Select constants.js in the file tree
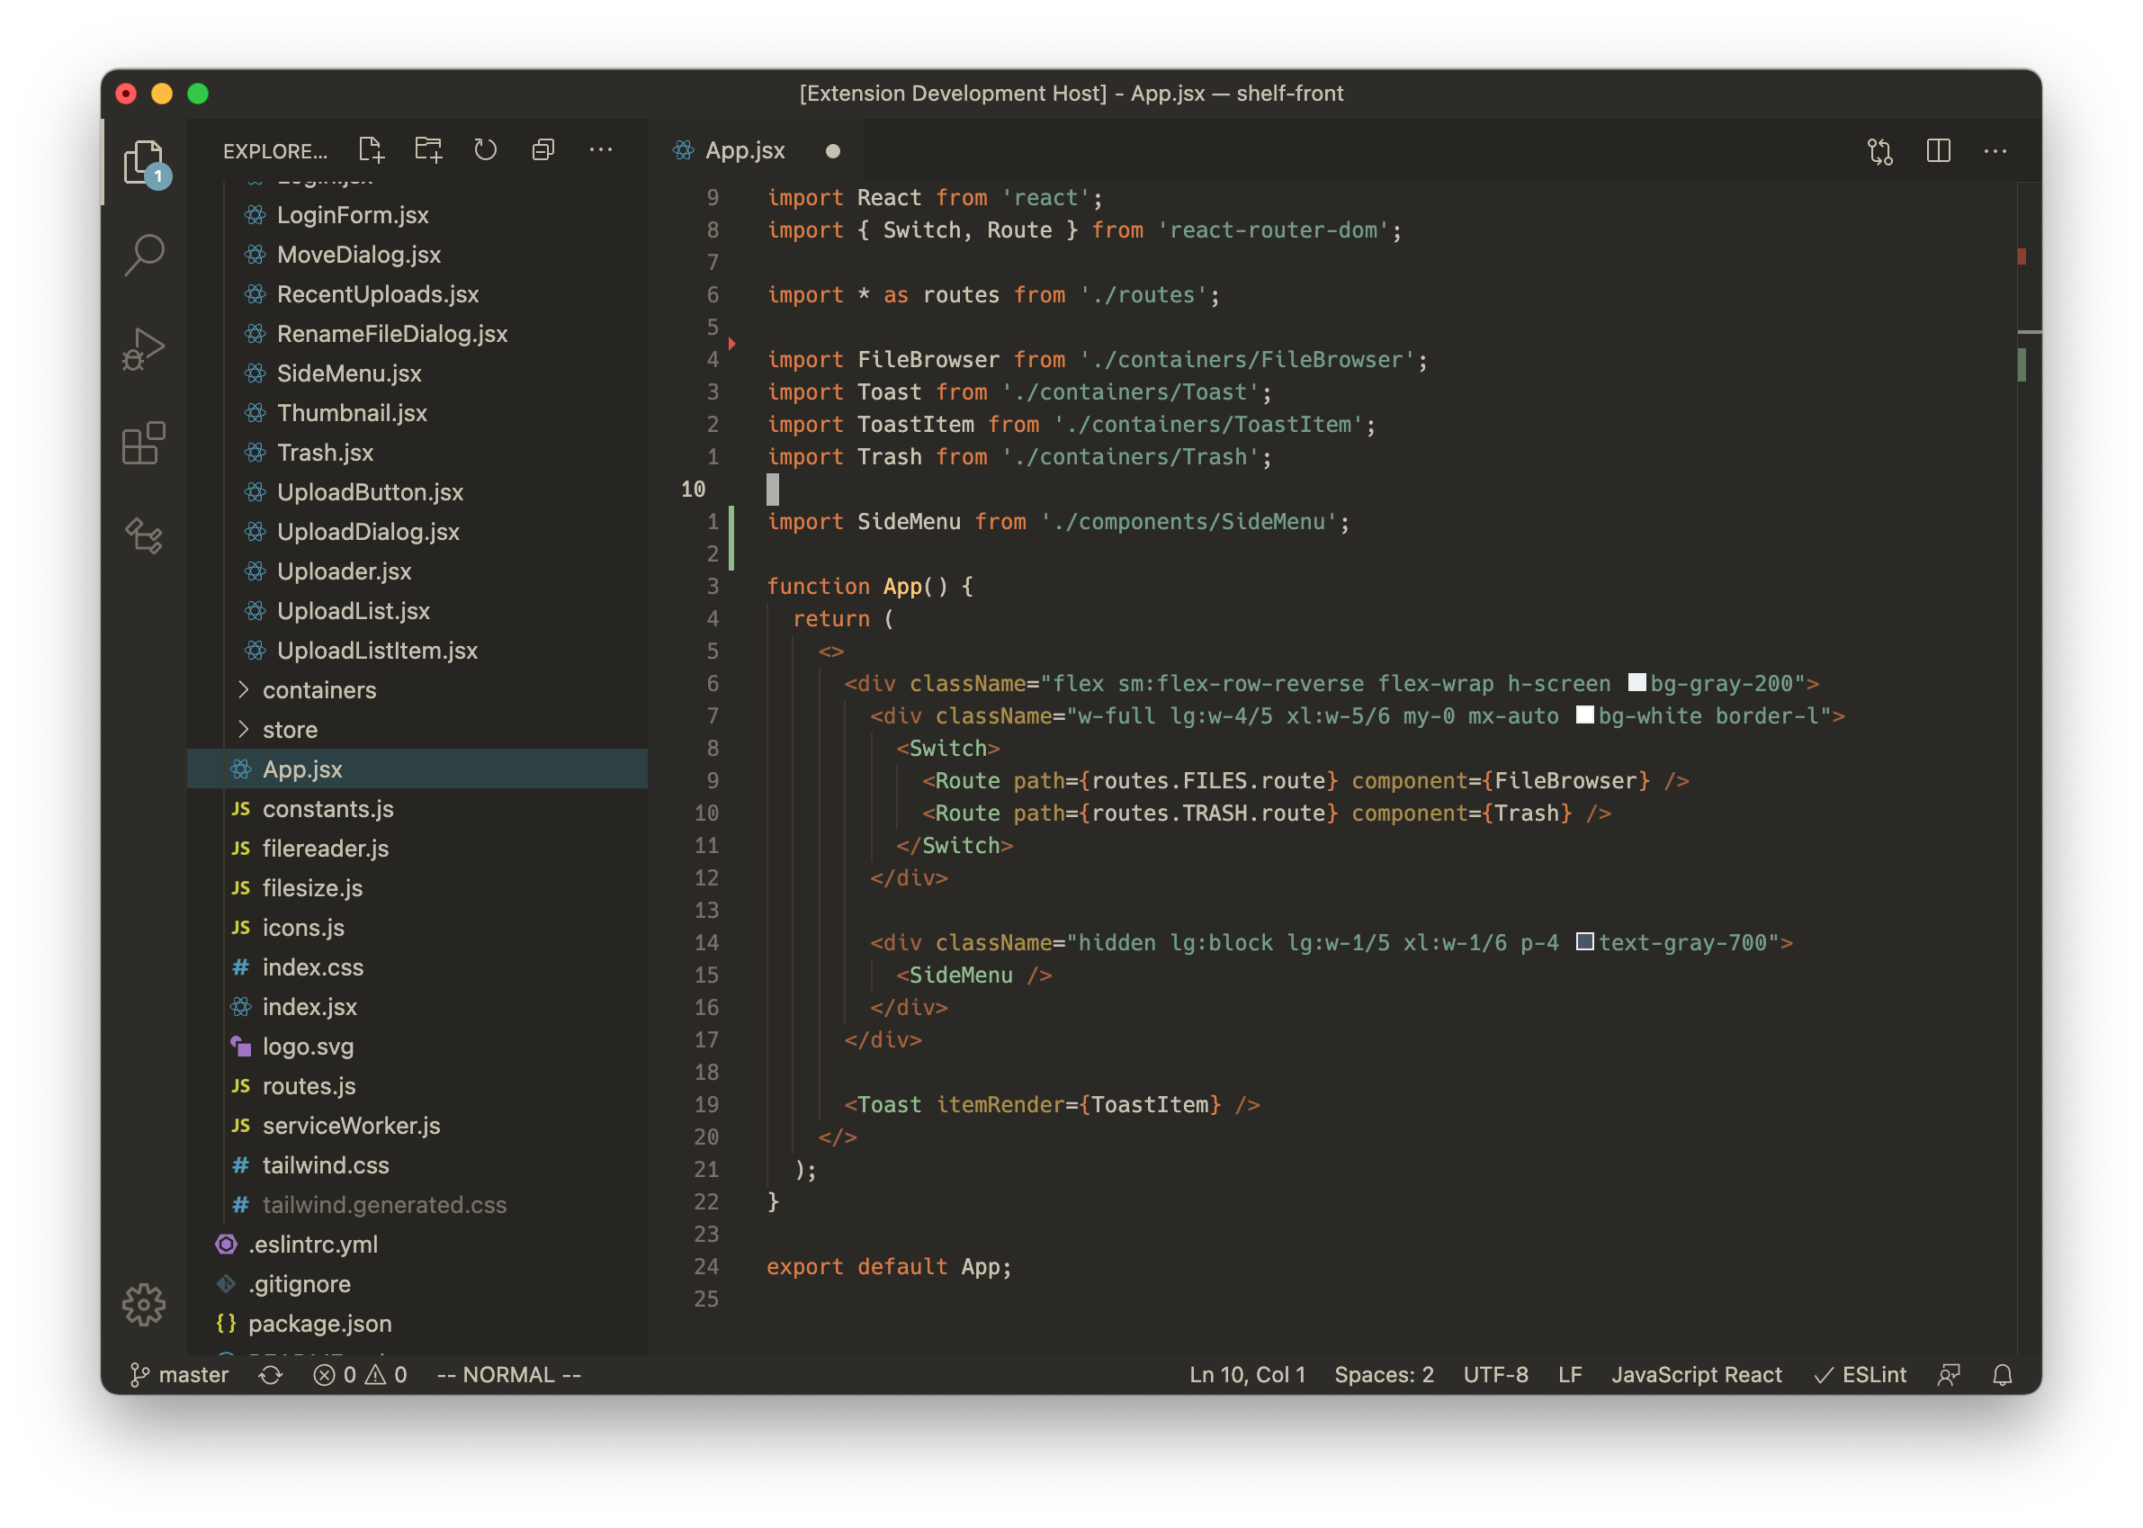Image resolution: width=2143 pixels, height=1528 pixels. pyautogui.click(x=327, y=808)
